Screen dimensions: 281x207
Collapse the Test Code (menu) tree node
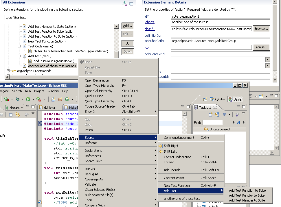click(19, 46)
